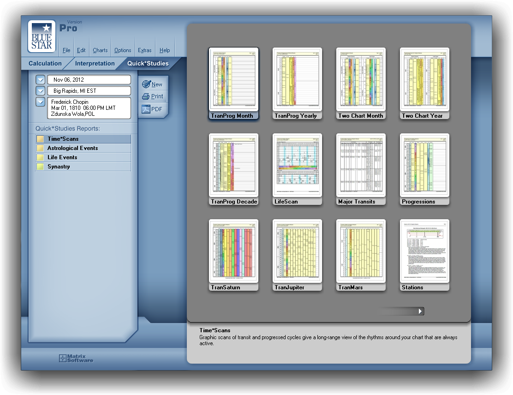513x395 pixels.
Task: Click the next page arrow under thumbnails
Action: (x=420, y=311)
